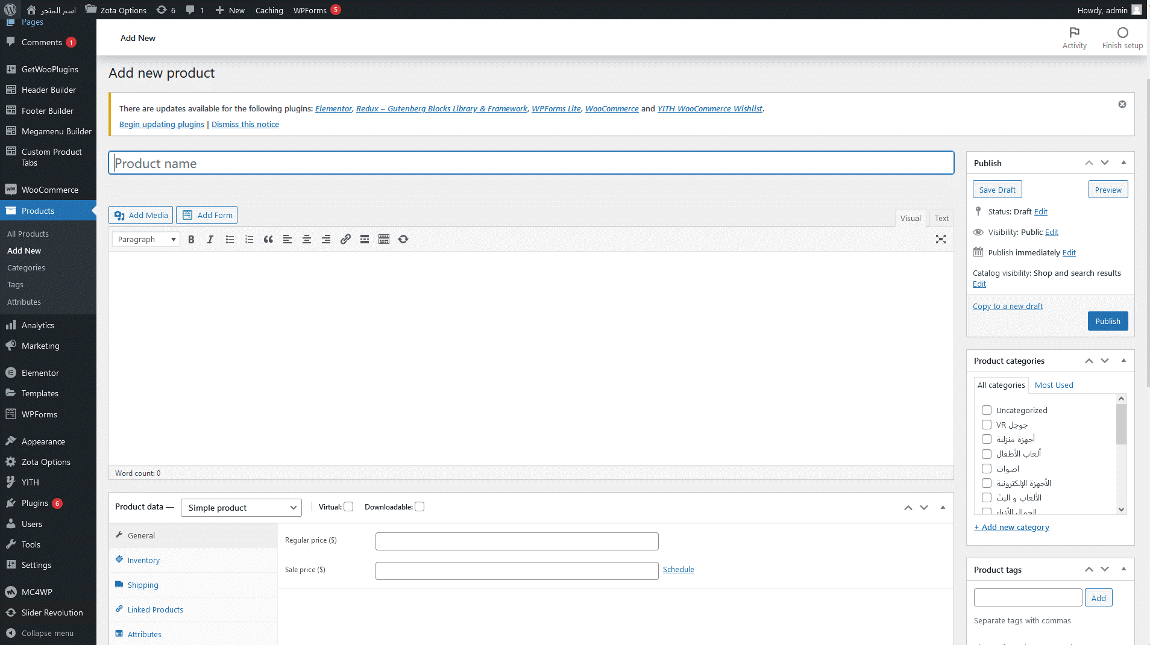Image resolution: width=1150 pixels, height=645 pixels.
Task: Focus the Regular price field
Action: (x=517, y=541)
